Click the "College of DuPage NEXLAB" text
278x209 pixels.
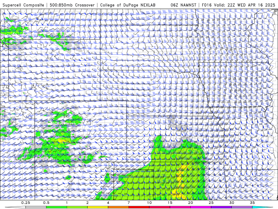coord(128,5)
